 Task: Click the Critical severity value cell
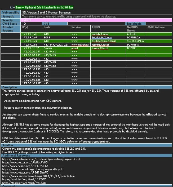click(96, 20)
